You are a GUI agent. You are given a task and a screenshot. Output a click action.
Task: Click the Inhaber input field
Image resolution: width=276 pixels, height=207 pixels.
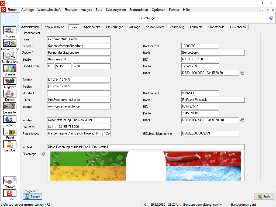coord(79,120)
